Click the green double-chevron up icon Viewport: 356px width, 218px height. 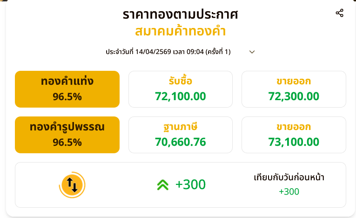pos(162,185)
